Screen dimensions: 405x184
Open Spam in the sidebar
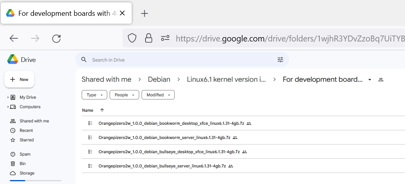point(25,154)
